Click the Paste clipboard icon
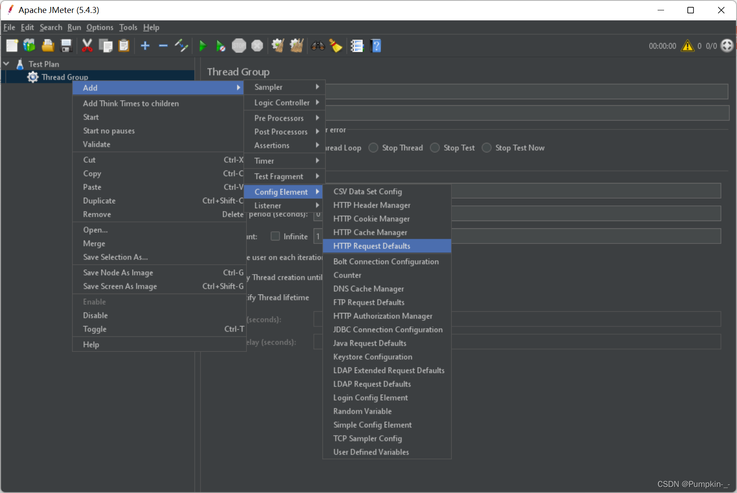 (124, 45)
